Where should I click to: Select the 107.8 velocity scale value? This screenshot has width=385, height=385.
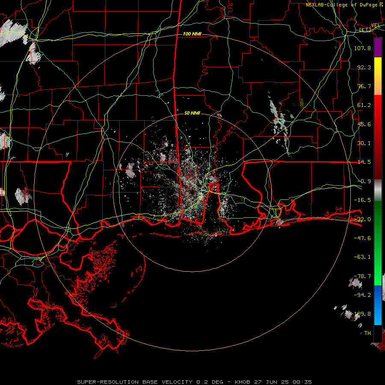click(x=362, y=48)
